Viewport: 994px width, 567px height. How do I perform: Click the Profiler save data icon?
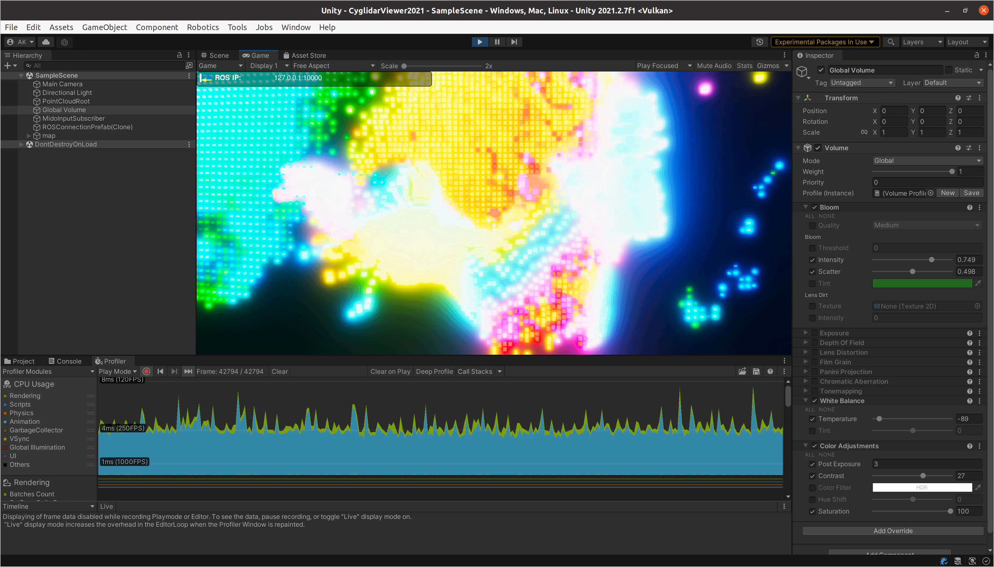pos(756,372)
